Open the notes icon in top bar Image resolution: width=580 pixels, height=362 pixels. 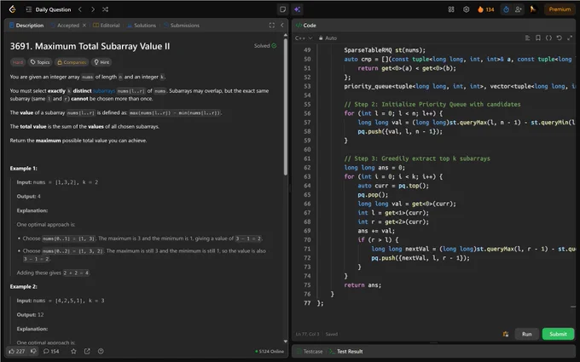[282, 9]
